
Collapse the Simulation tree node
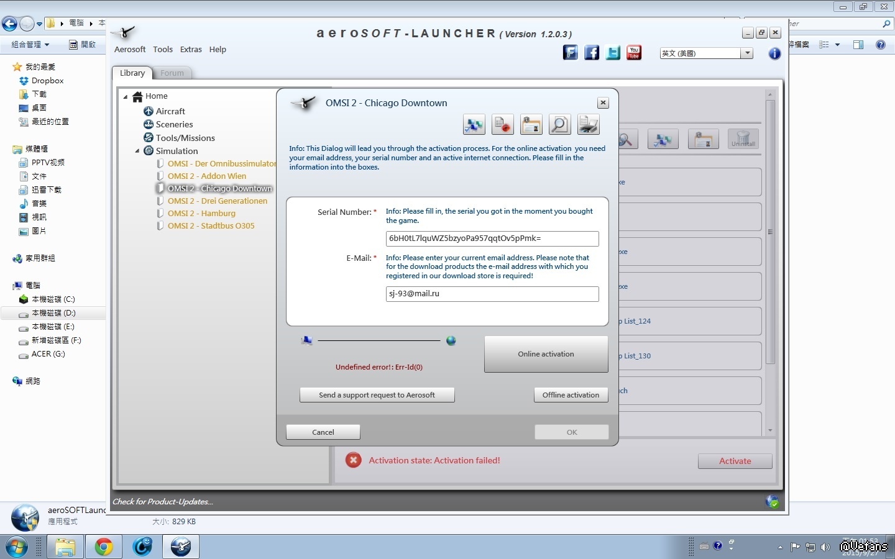coord(137,151)
